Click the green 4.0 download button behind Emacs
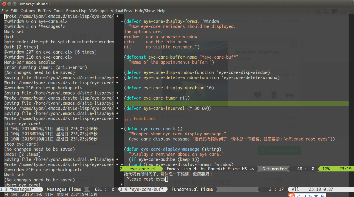Screen dimensions: 354x197 [279, 150]
